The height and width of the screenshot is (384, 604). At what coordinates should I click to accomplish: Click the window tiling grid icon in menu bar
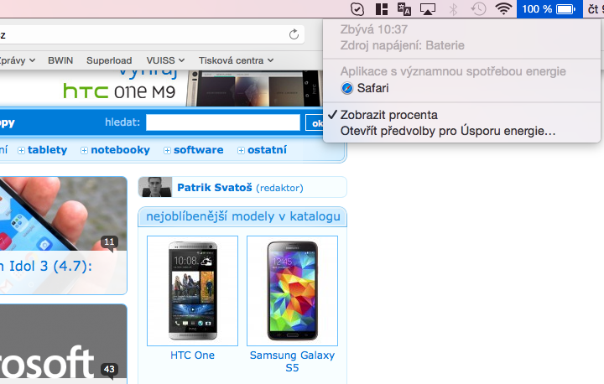381,9
